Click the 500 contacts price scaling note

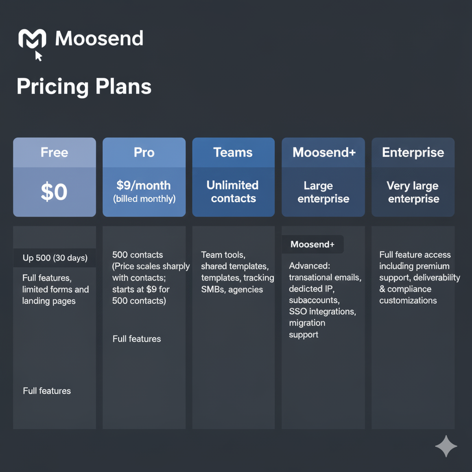151,278
